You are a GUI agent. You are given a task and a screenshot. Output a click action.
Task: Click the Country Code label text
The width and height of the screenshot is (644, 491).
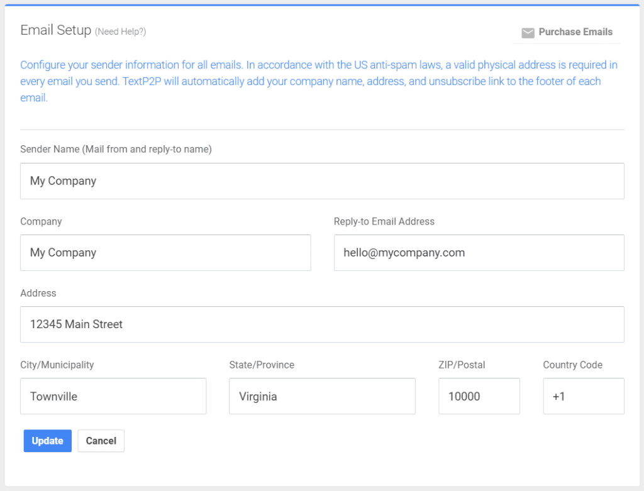pos(573,365)
